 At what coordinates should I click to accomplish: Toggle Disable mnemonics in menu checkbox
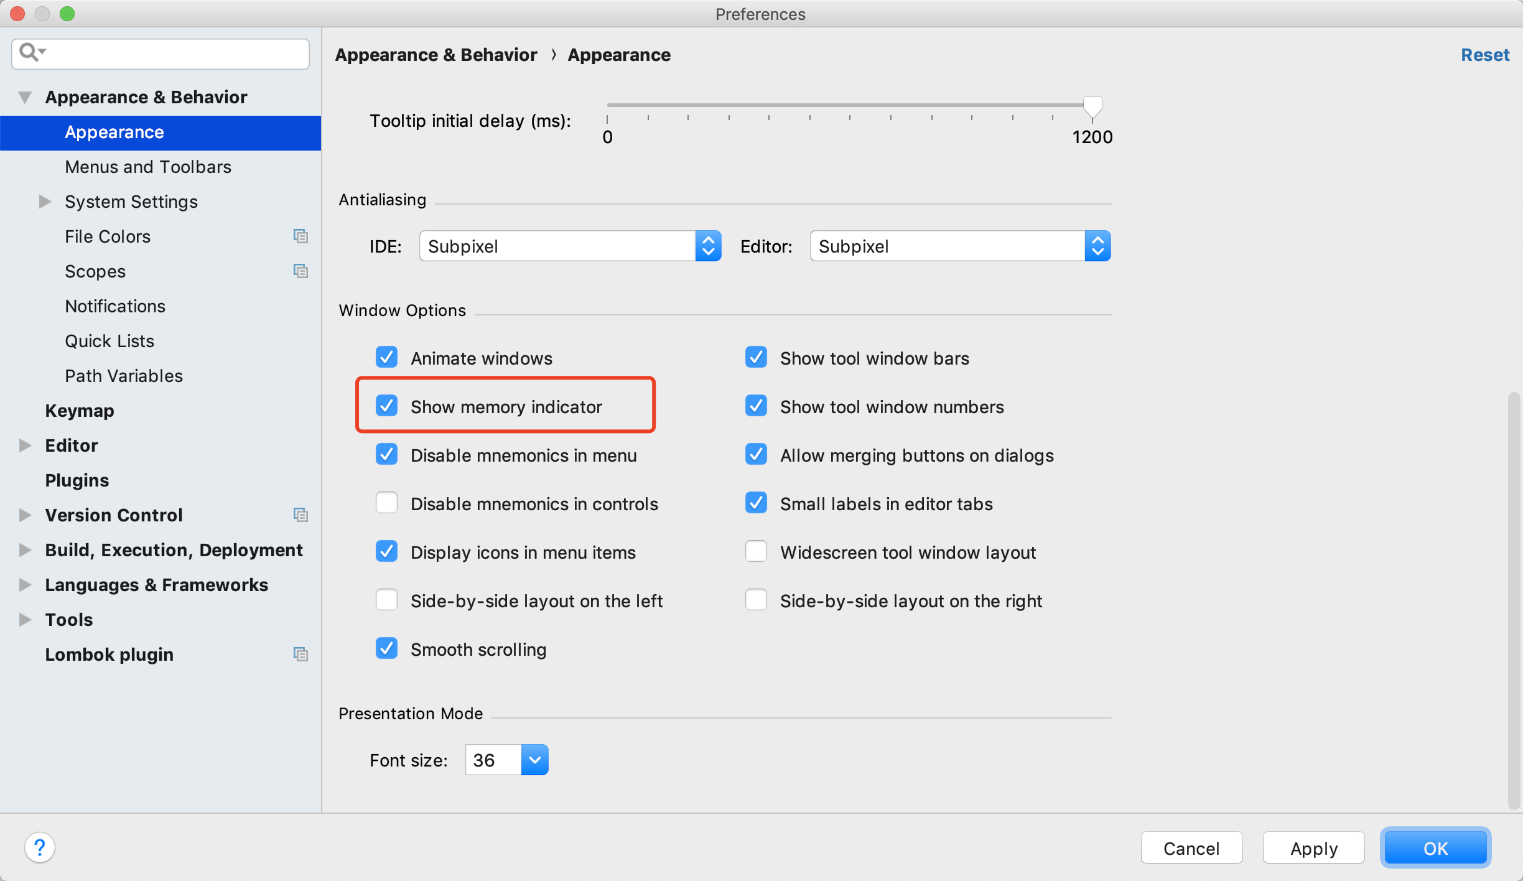pos(386,454)
